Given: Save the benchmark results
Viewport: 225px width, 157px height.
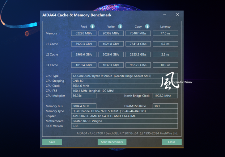Looking at the screenshot, I should (x=52, y=142).
